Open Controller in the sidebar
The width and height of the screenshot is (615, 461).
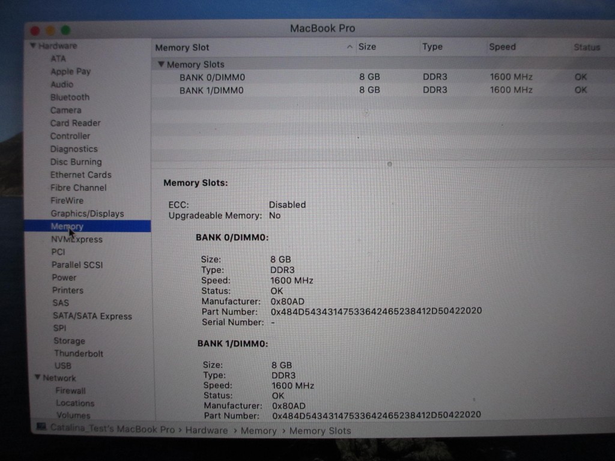(x=70, y=136)
